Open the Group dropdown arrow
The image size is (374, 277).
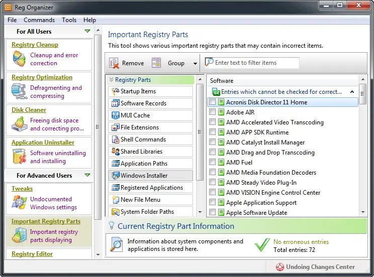click(x=195, y=63)
